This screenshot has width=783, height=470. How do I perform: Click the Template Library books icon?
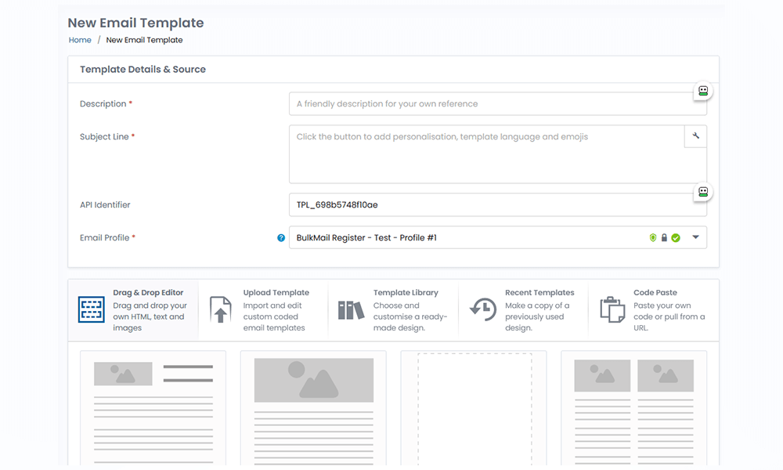(x=351, y=310)
